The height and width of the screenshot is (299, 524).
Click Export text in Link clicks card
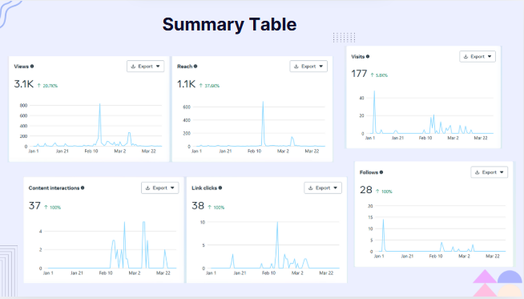pos(323,188)
